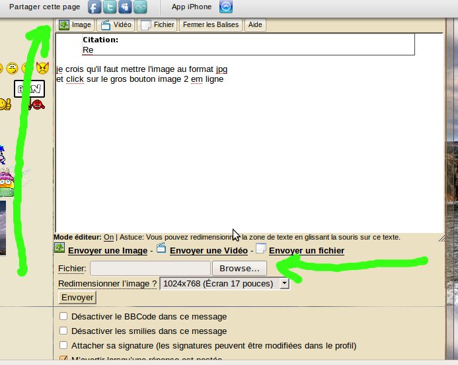
Task: Check Désactiver les smilies dans ce message
Action: click(64, 331)
